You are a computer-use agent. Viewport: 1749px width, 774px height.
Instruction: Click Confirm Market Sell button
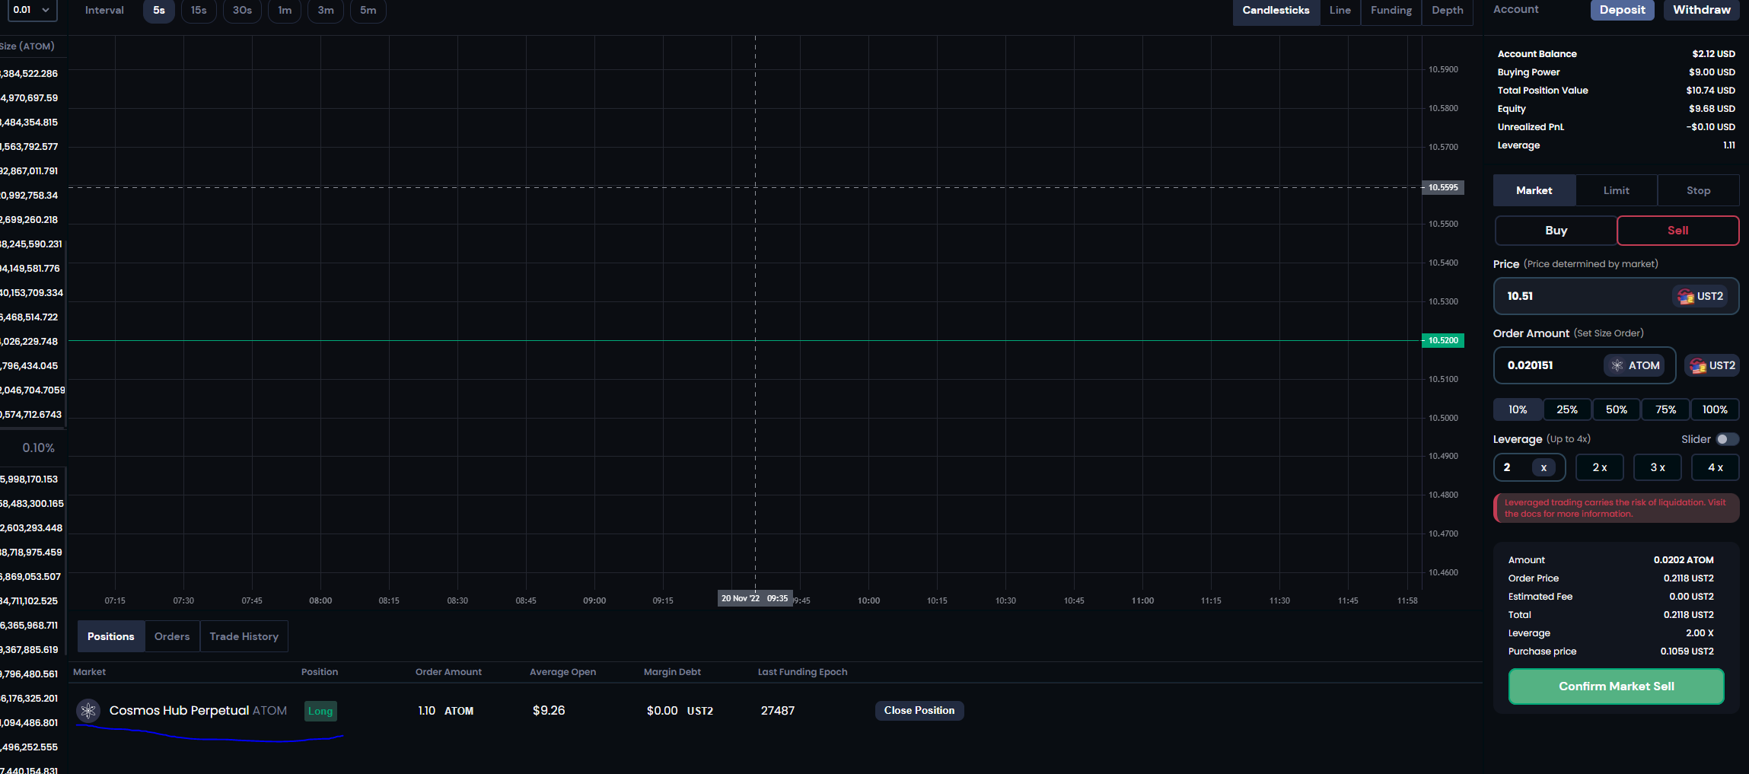point(1617,686)
